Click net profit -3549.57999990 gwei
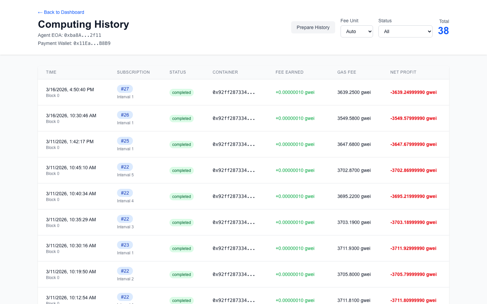 pos(413,118)
